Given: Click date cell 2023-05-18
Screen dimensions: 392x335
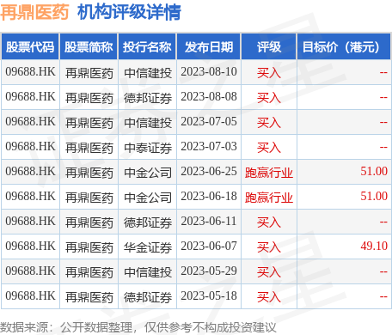Looking at the screenshot, I should tap(209, 295).
